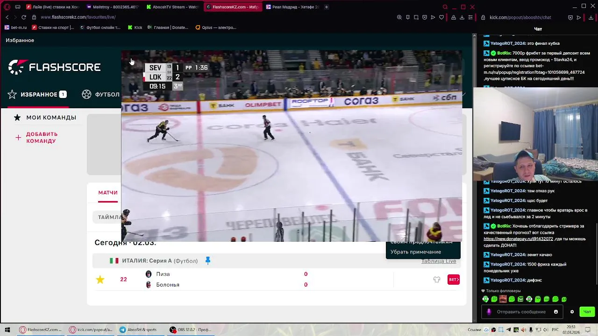The width and height of the screenshot is (598, 336).
Task: Open the Таблица Live link
Action: 439,261
